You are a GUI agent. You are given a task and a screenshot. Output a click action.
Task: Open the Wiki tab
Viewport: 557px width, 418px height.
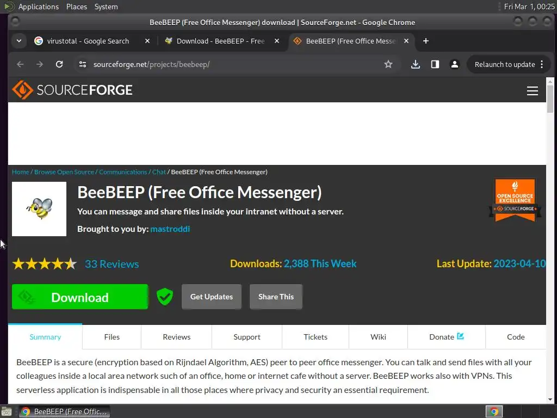379,336
